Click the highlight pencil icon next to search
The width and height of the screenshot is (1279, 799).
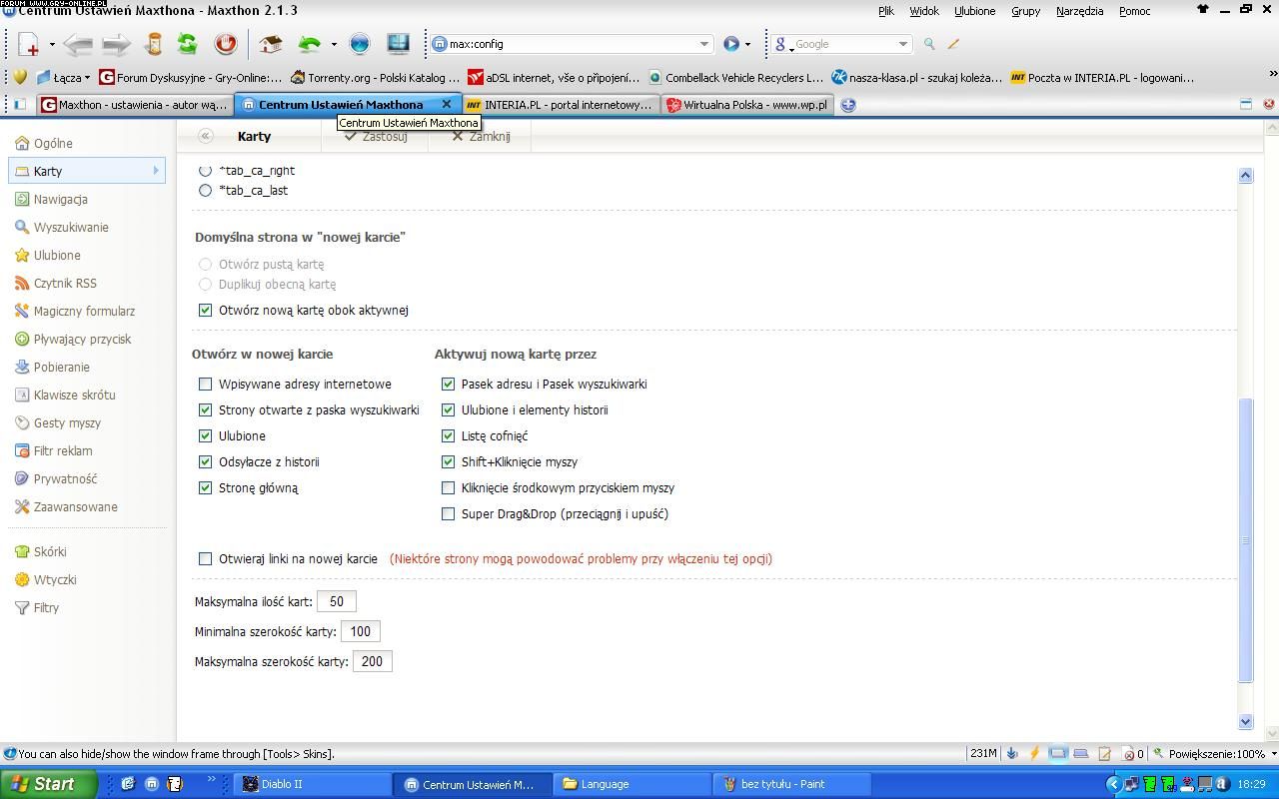[953, 44]
